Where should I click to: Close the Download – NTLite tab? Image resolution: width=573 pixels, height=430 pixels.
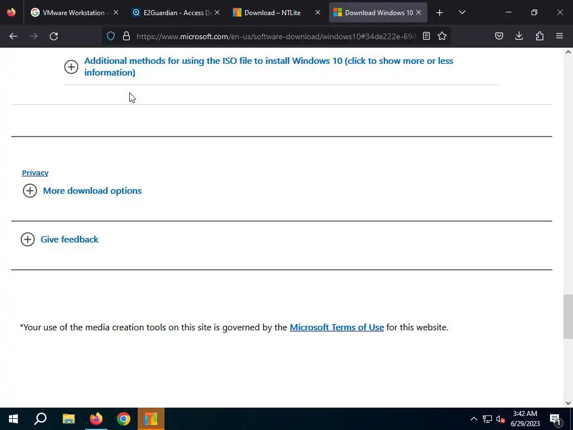click(318, 12)
